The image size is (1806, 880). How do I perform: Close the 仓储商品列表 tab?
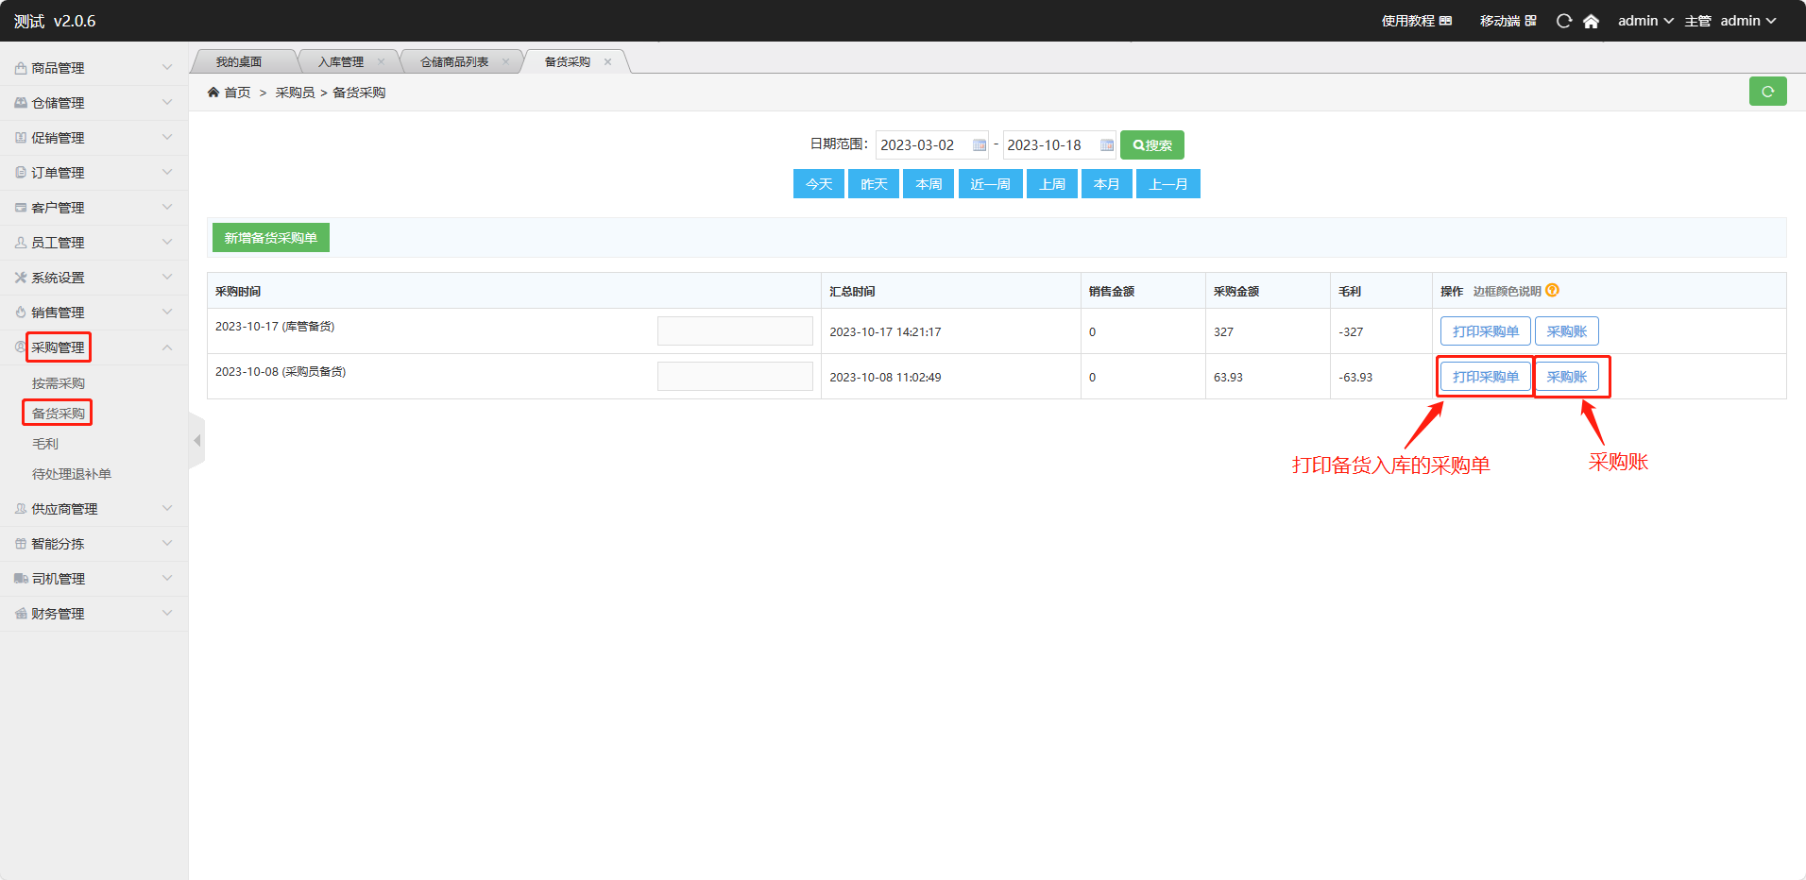(505, 62)
